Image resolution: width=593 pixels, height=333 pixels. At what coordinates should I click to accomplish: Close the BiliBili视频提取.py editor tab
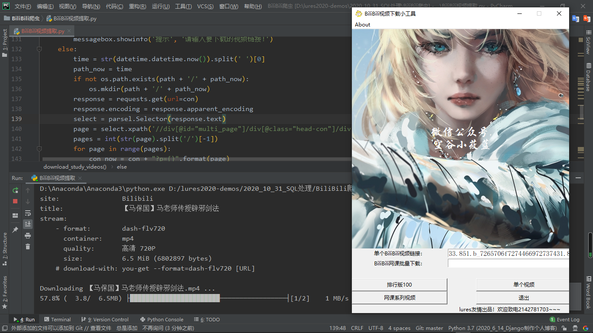(70, 31)
